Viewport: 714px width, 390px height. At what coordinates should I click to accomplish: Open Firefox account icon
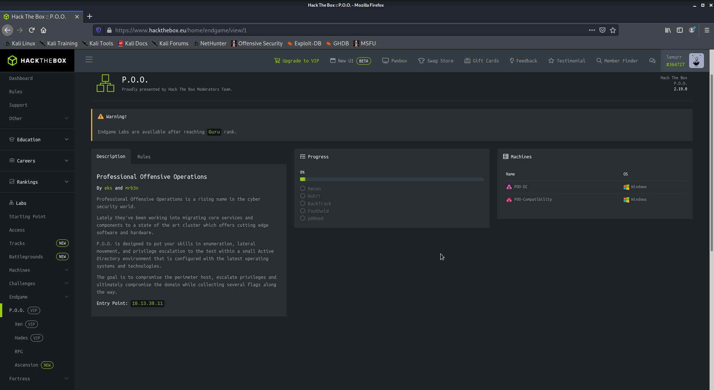pos(692,30)
